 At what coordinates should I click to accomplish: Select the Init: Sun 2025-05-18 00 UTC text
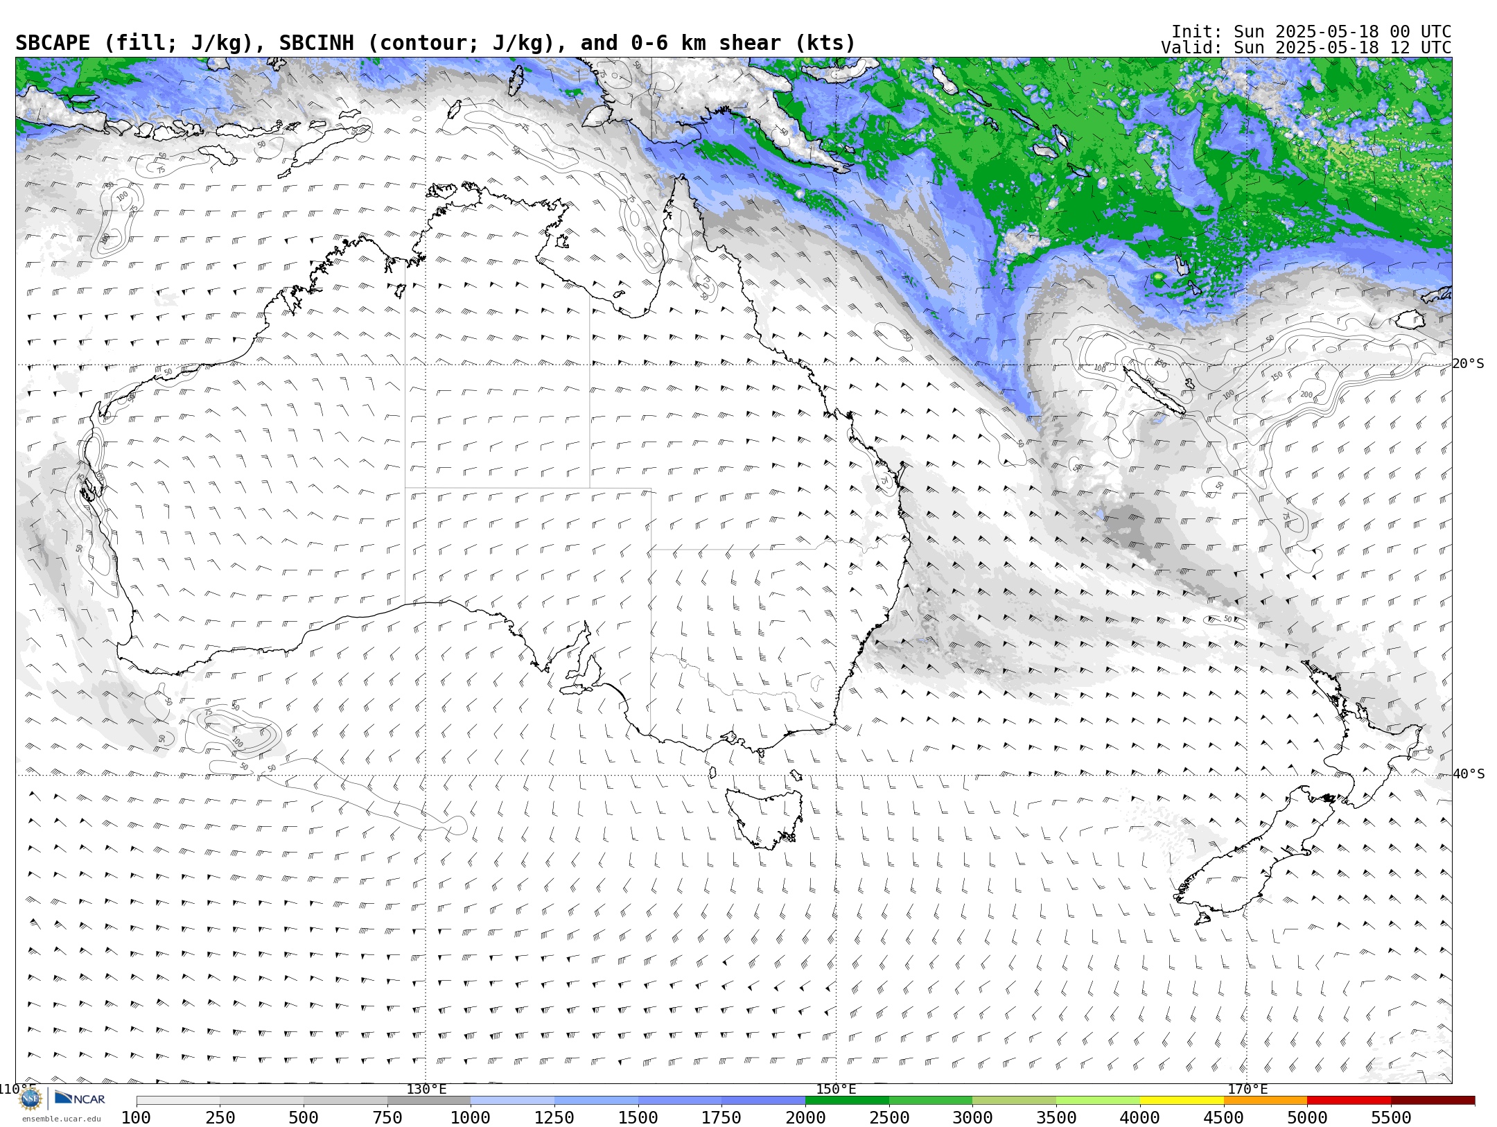pos(1311,32)
